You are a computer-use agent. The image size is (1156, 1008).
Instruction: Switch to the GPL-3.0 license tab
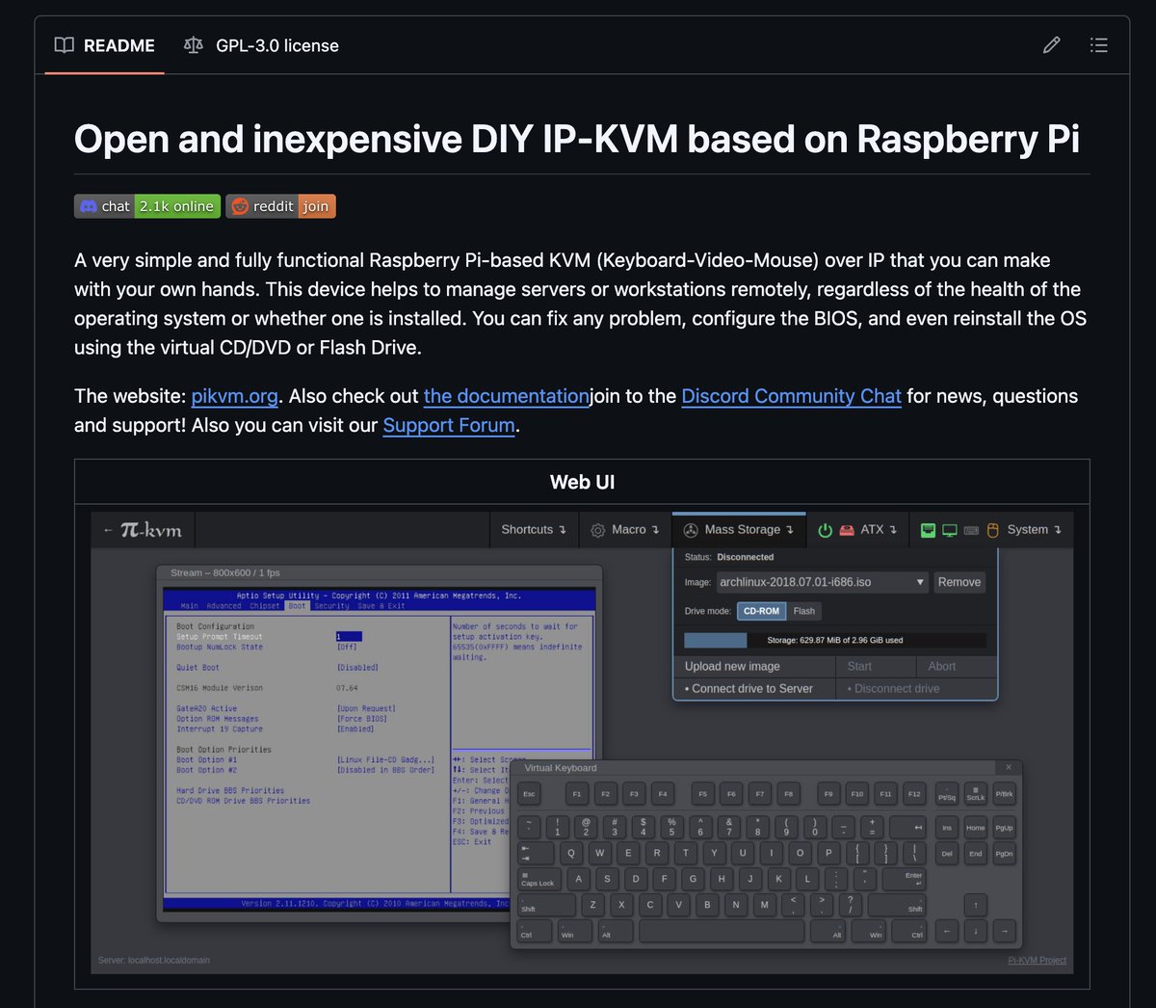click(x=261, y=45)
